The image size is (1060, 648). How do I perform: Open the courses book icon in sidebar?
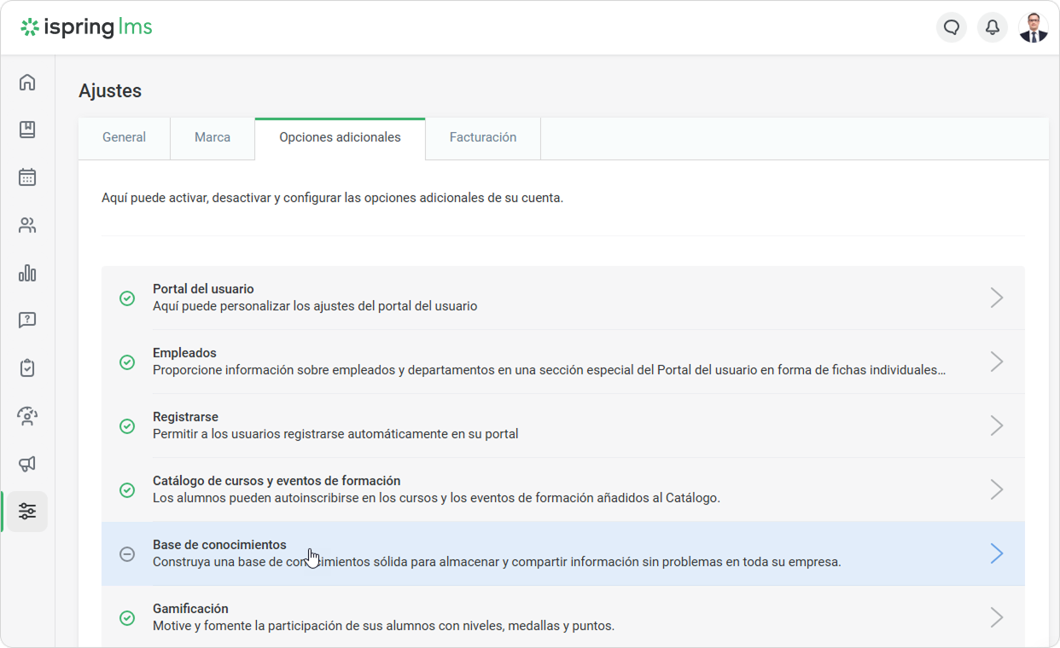coord(27,130)
